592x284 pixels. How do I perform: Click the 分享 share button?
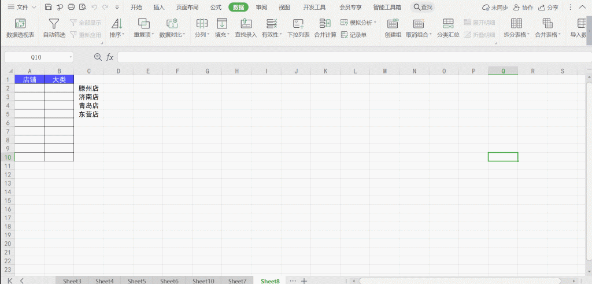pos(548,8)
